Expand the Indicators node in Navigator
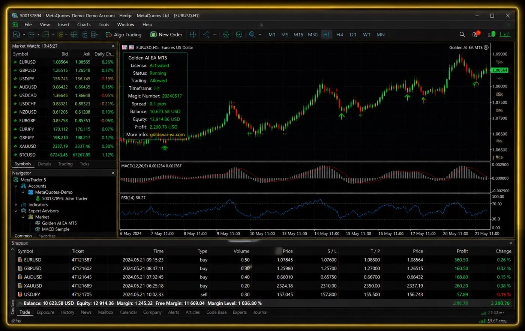 point(16,205)
